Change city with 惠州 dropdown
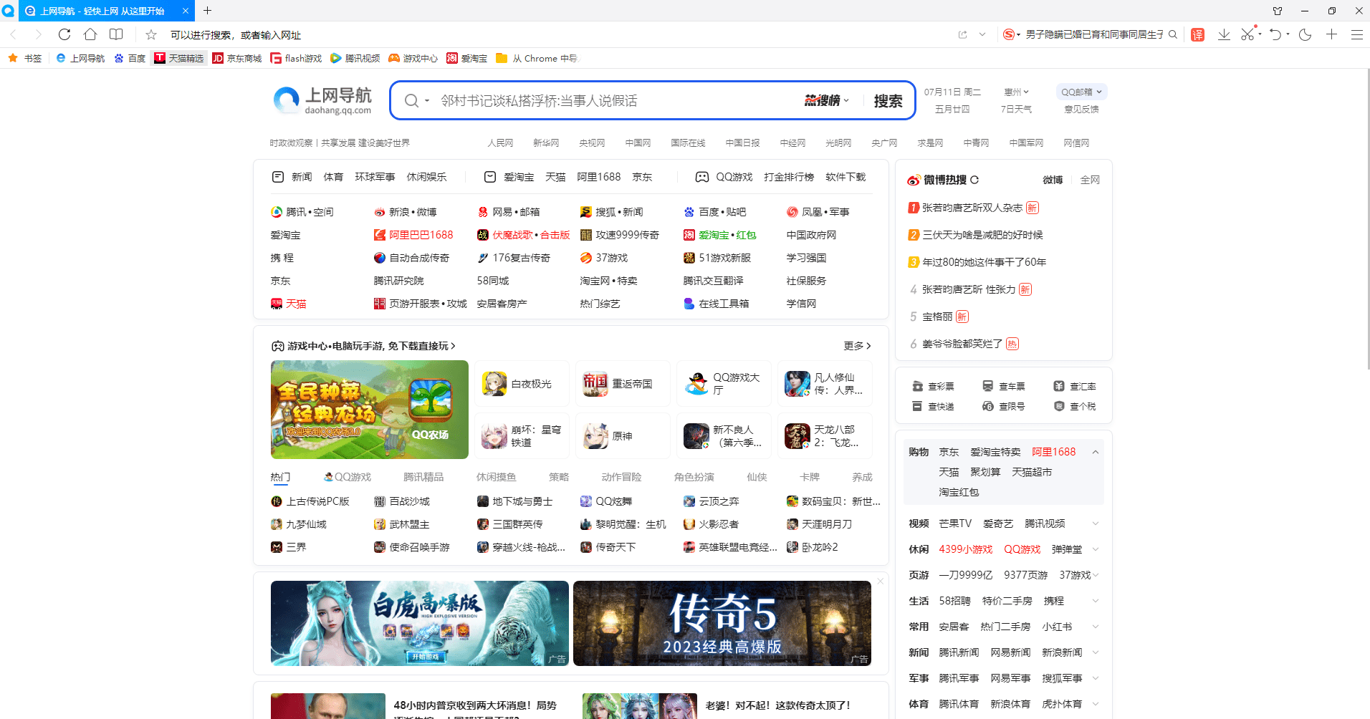1370x719 pixels. coord(1016,92)
